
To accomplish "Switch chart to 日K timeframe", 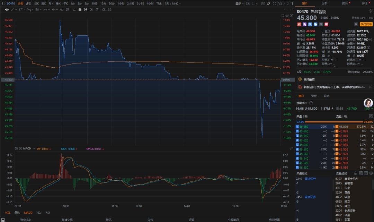I will 36,3.
